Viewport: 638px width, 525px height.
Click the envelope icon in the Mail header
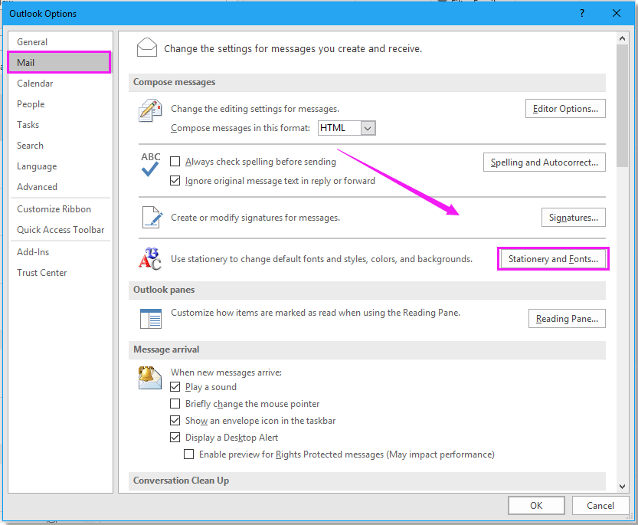(147, 48)
